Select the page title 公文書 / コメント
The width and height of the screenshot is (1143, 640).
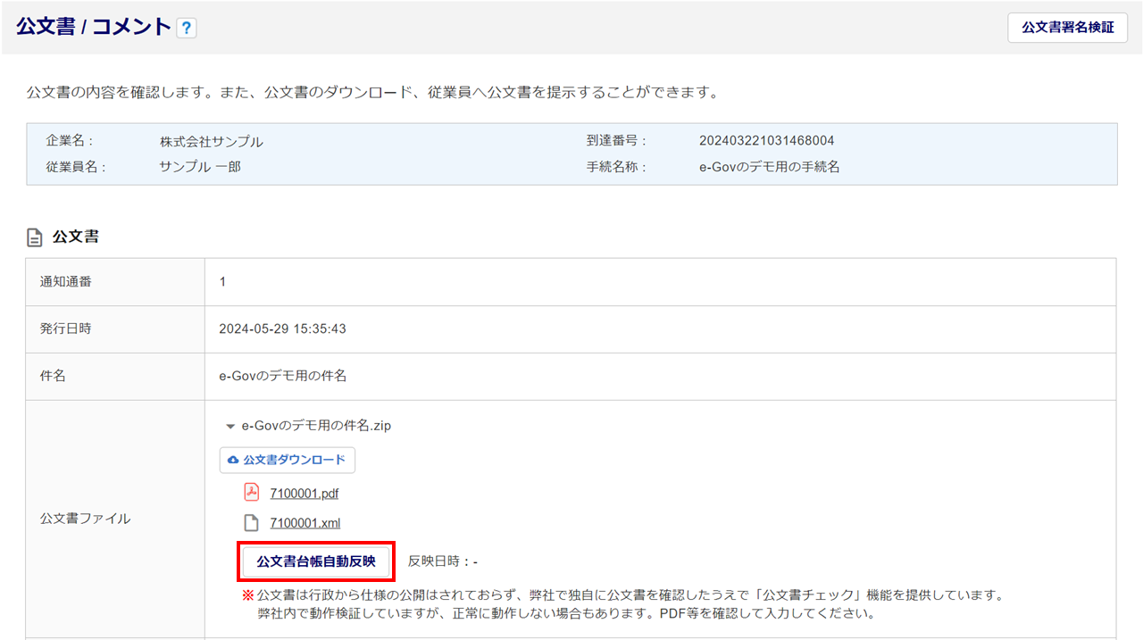93,27
